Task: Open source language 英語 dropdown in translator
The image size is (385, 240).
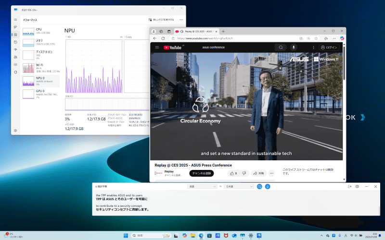Action: coord(202,187)
